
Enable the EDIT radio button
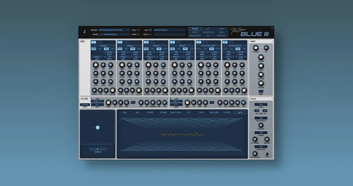click(139, 30)
